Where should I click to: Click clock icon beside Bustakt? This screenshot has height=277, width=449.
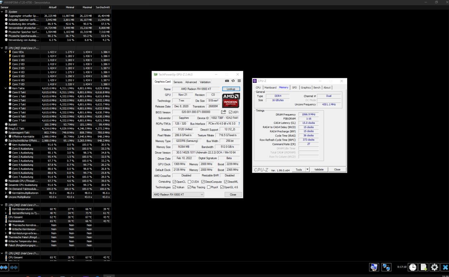(x=6, y=124)
